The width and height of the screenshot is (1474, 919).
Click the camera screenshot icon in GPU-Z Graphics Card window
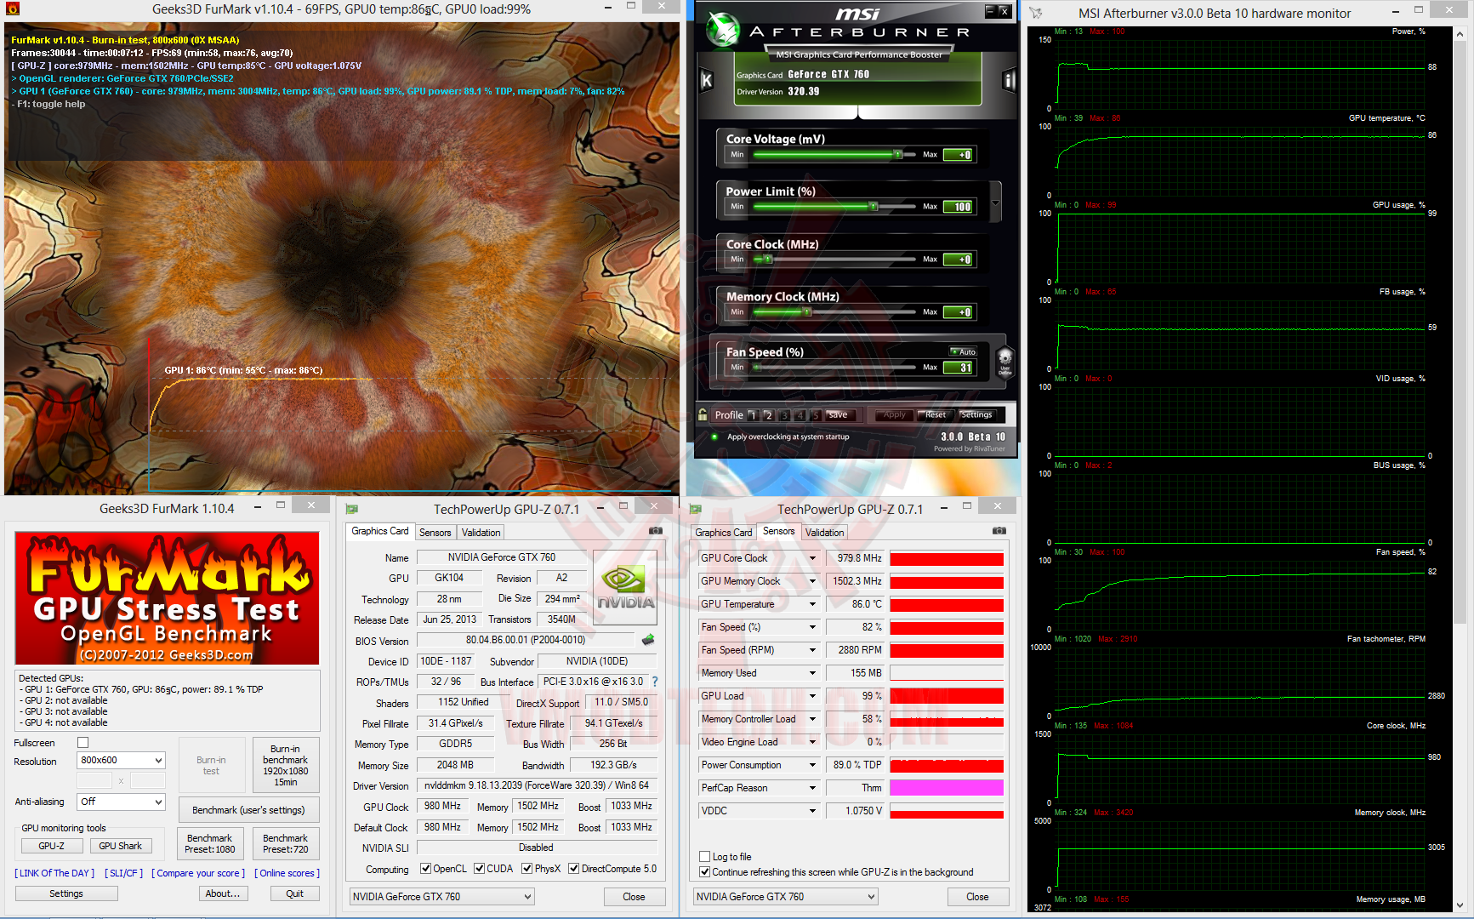coord(656,531)
